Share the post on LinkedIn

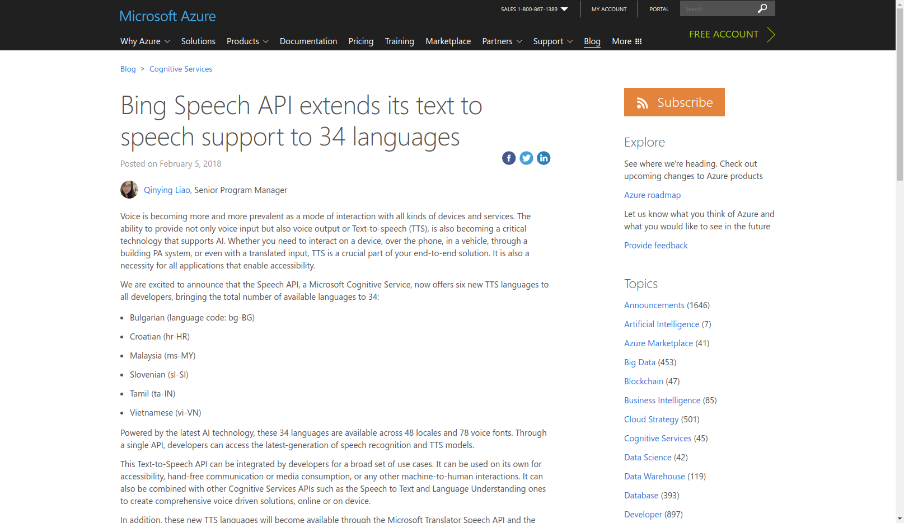pyautogui.click(x=544, y=158)
